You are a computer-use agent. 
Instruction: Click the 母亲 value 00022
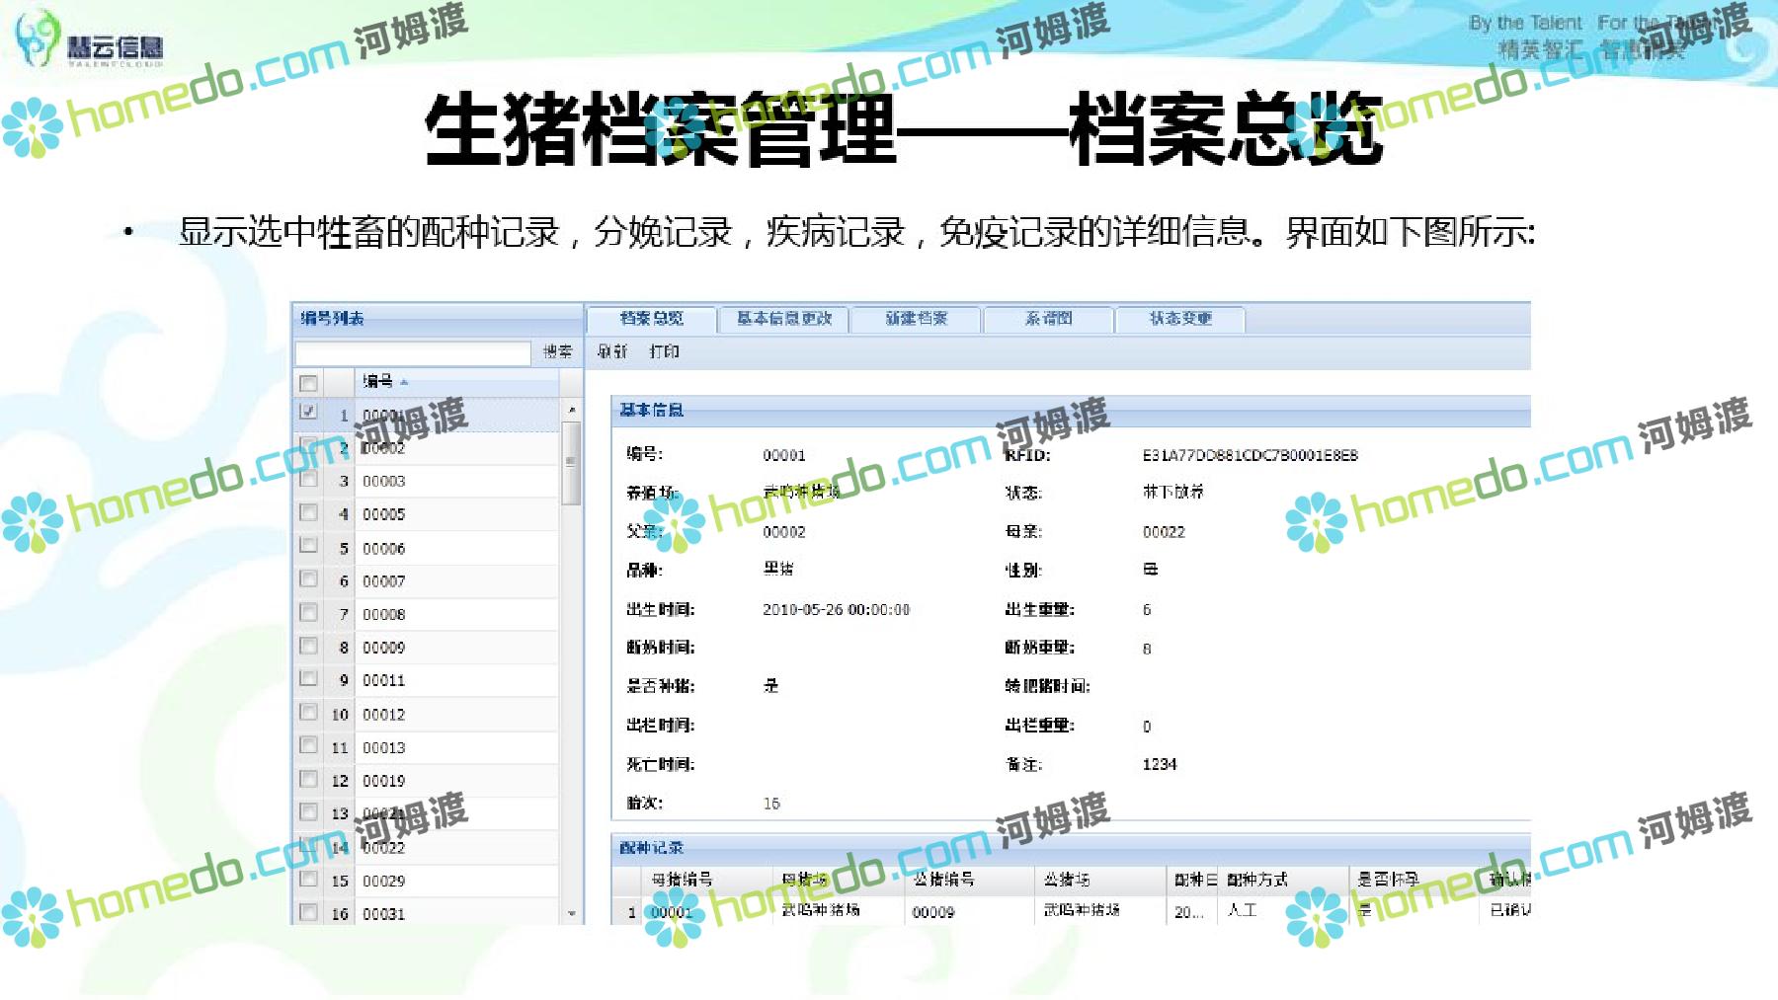1164,532
